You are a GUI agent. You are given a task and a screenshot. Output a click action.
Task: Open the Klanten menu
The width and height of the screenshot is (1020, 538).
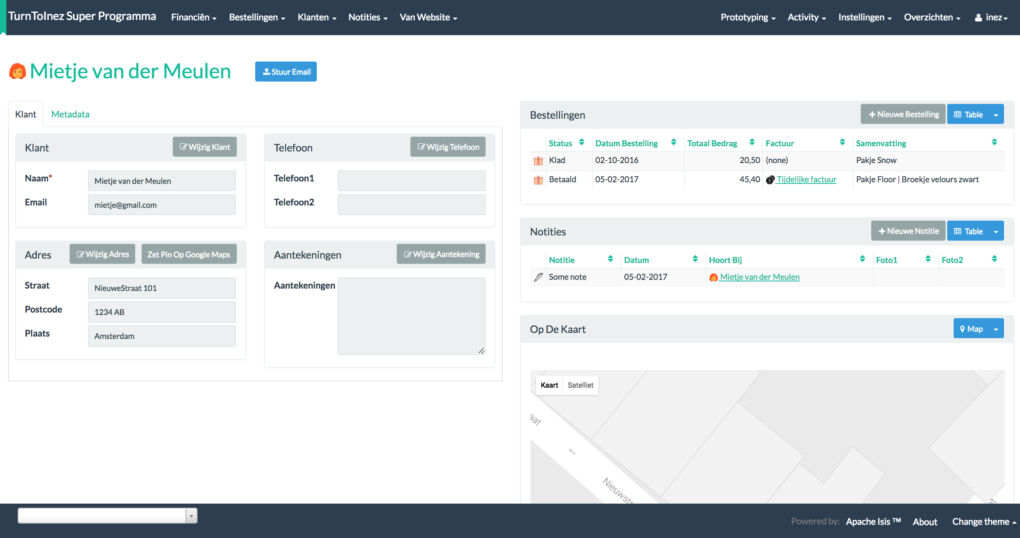(317, 17)
